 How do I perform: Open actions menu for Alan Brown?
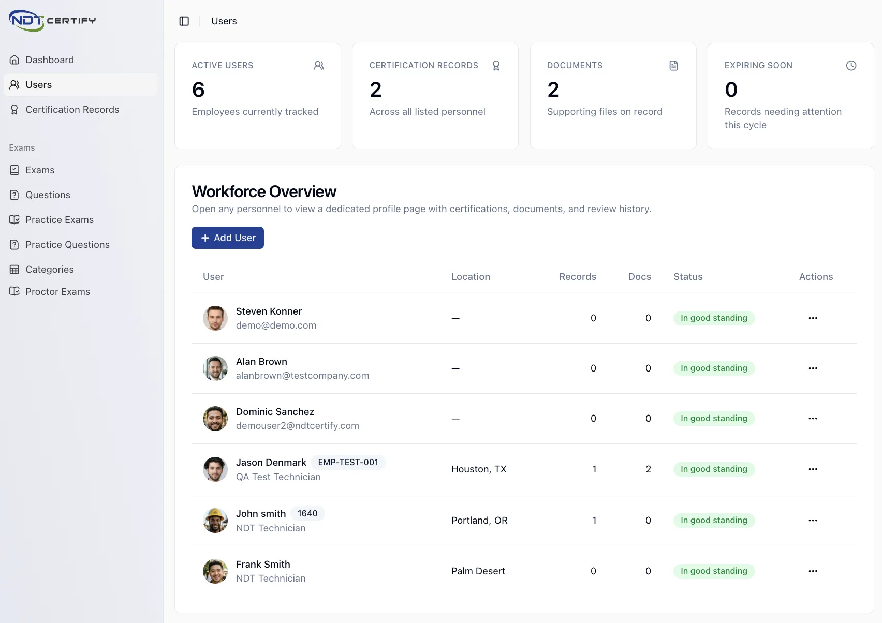[x=813, y=368]
